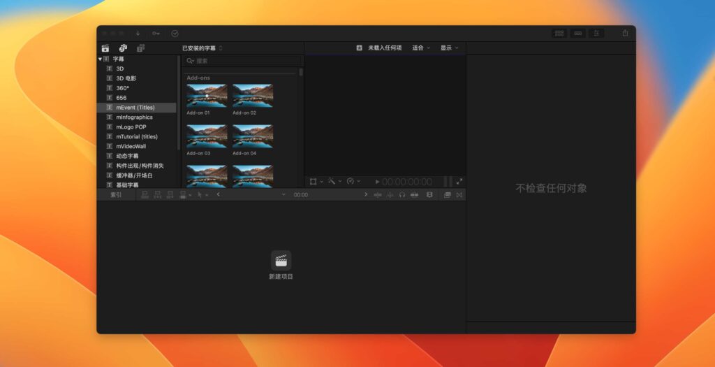715x367 pixels.
Task: Select the 360° category
Action: [x=137, y=88]
